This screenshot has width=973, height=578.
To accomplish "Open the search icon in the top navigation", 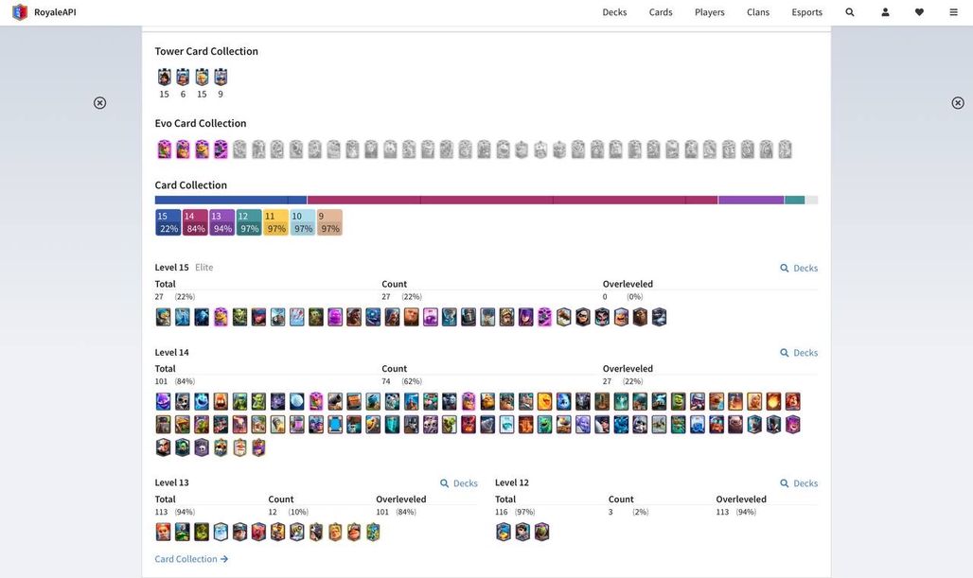I will (850, 12).
